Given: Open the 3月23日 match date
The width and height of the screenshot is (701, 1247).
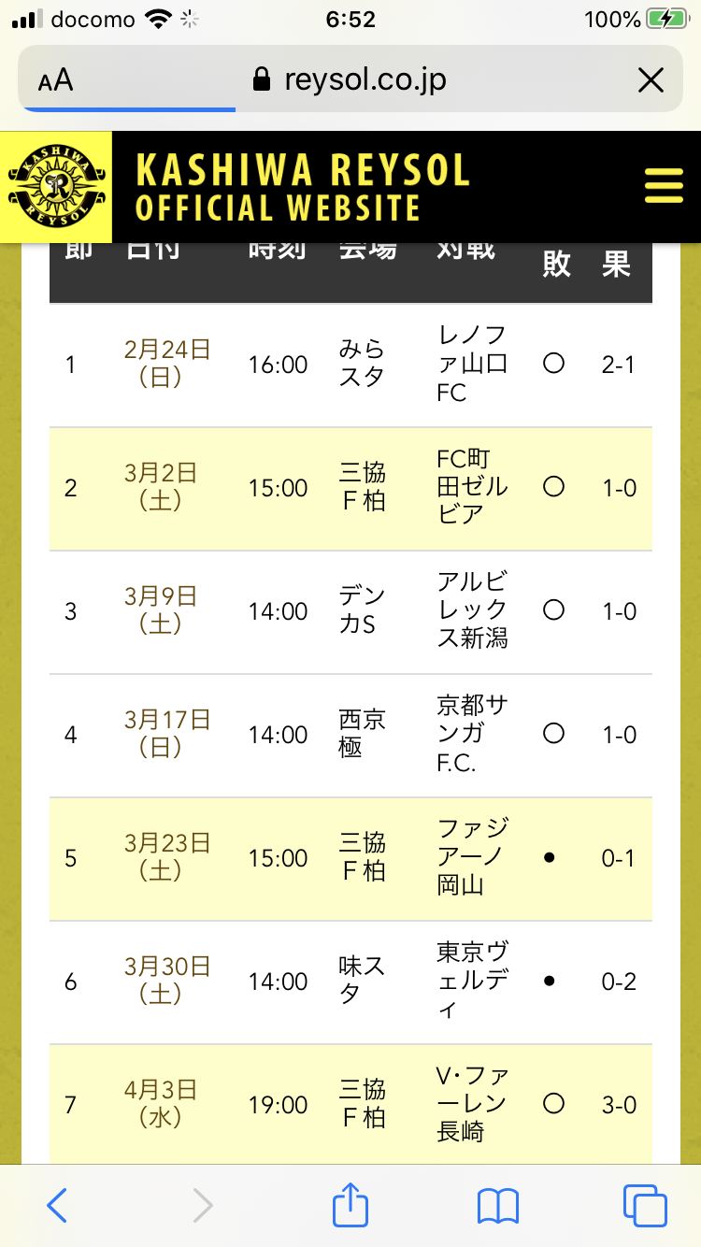Looking at the screenshot, I should pos(167,857).
